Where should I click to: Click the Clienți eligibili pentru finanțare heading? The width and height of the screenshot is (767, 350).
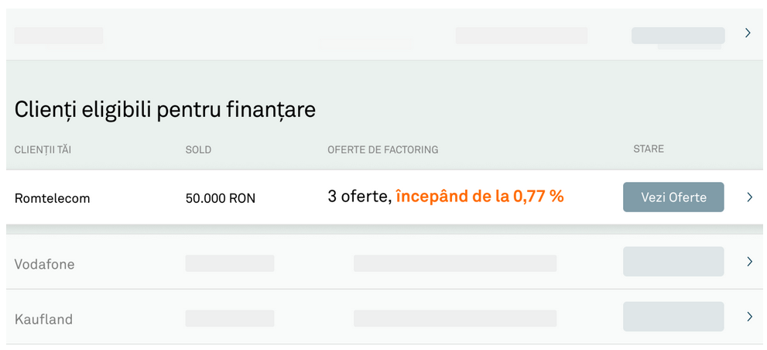(x=165, y=110)
